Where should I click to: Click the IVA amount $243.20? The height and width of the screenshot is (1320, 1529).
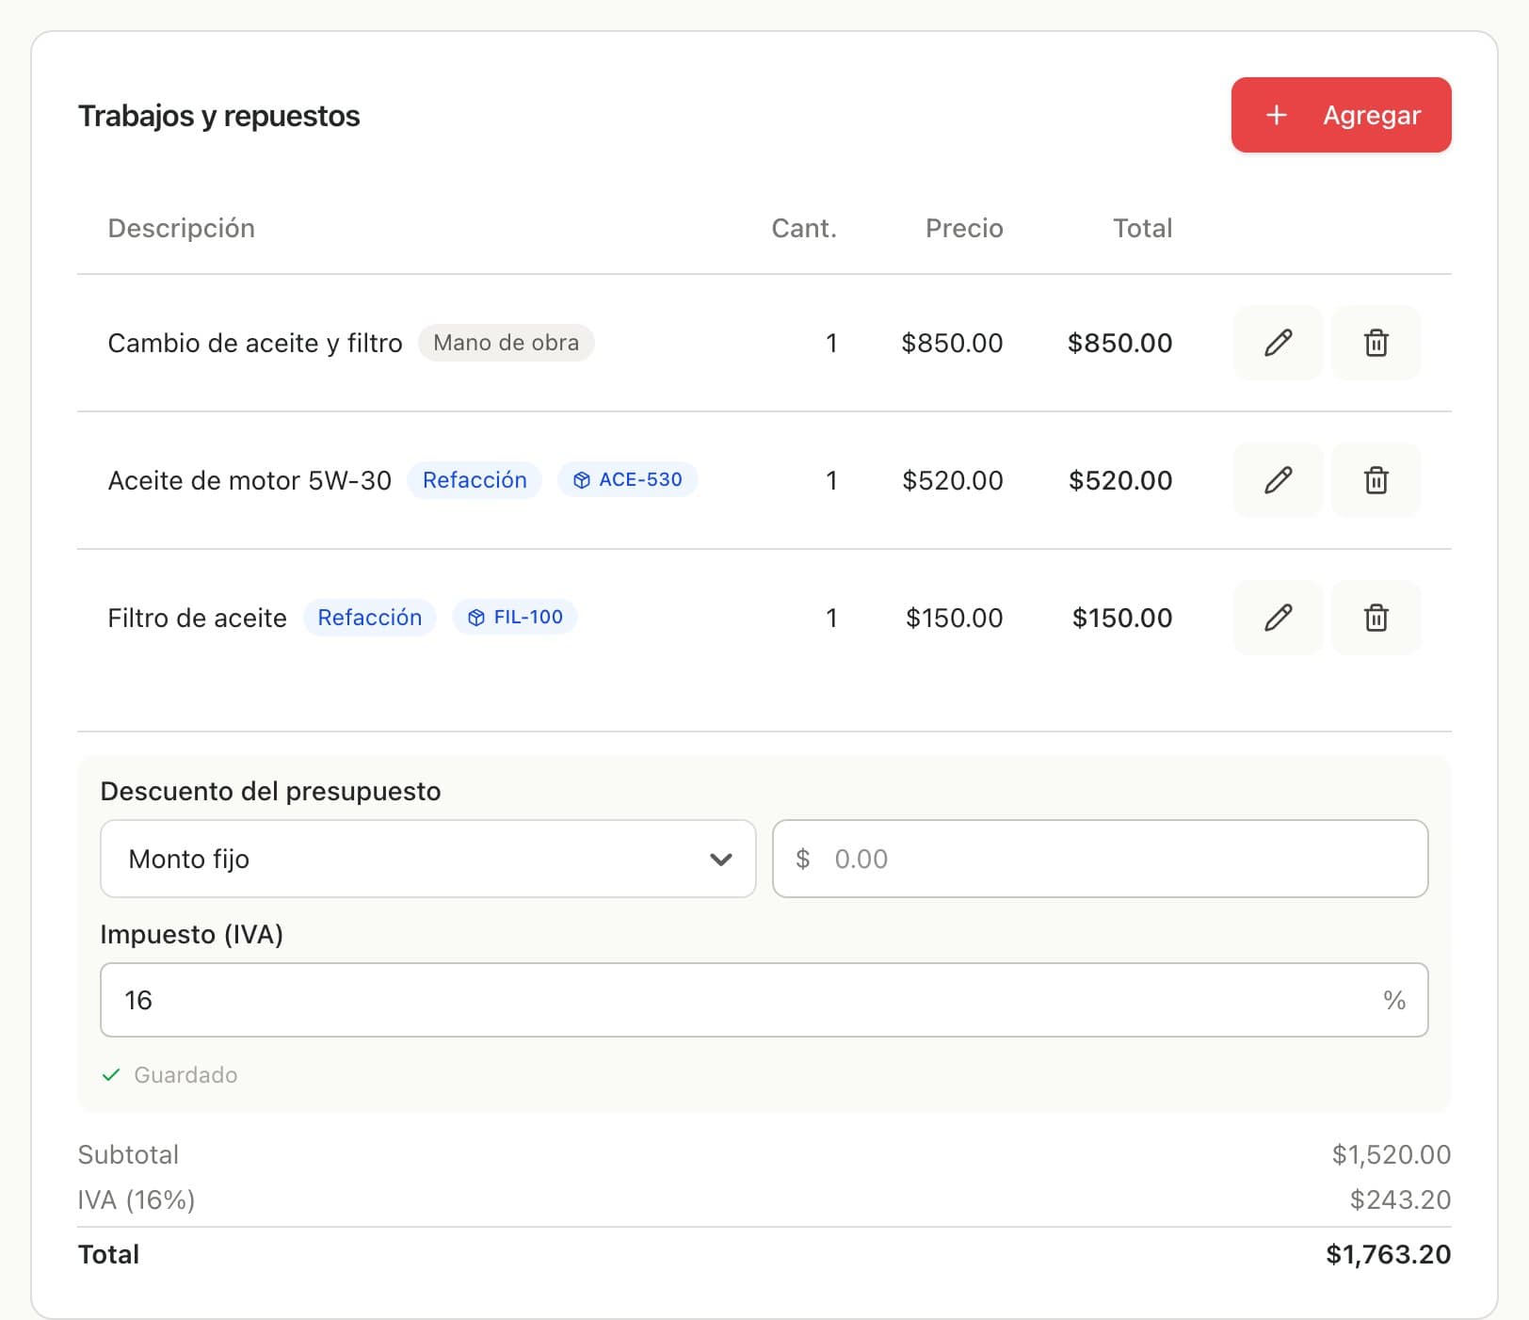pos(1400,1199)
